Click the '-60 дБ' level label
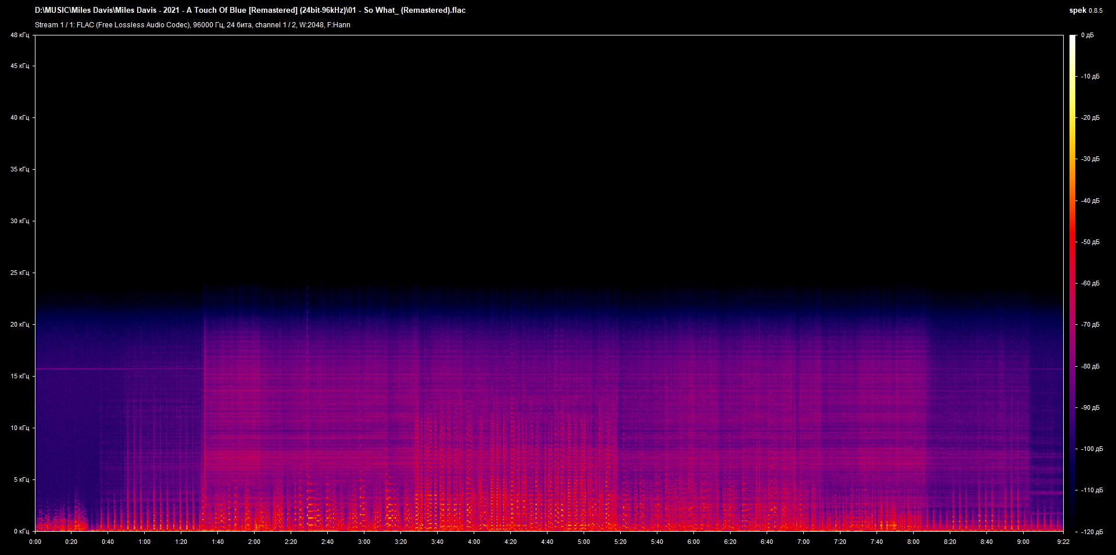1116x555 pixels. point(1090,284)
